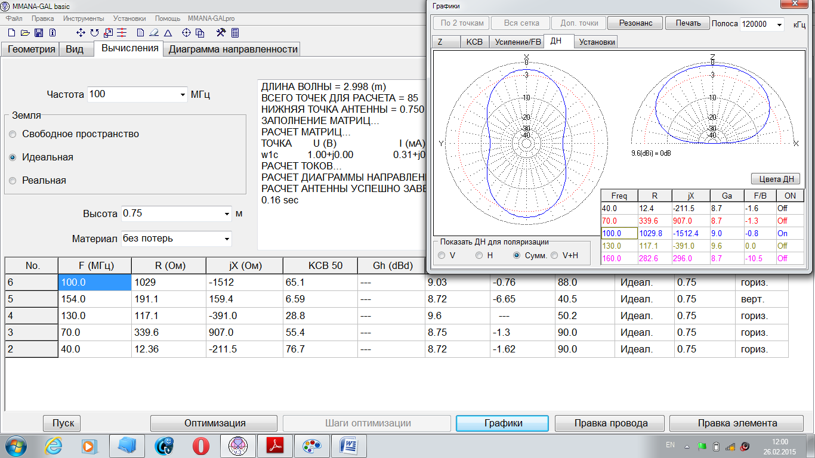Launch Internet Explorer from the taskbar
Screen dimensions: 815x458
coord(53,445)
